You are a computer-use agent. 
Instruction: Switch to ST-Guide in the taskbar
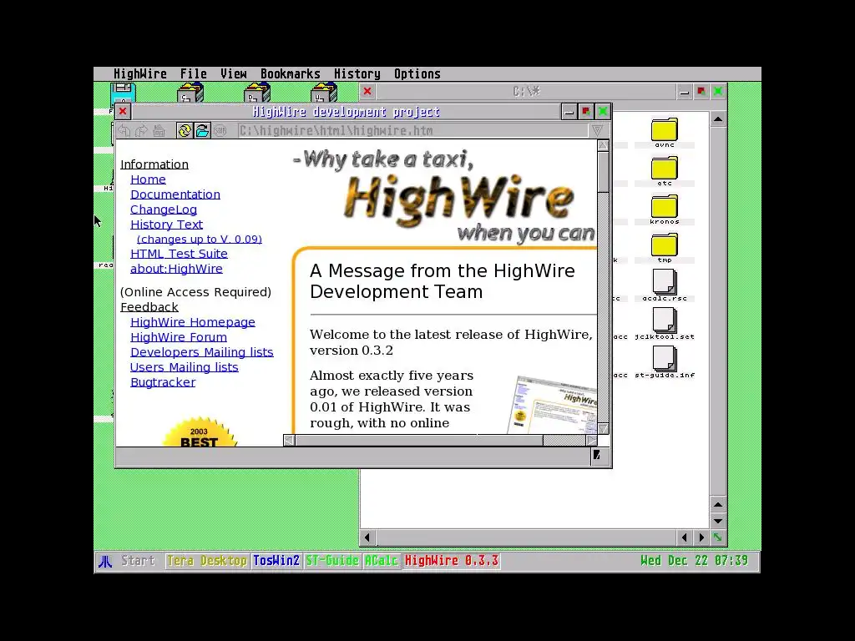point(332,561)
